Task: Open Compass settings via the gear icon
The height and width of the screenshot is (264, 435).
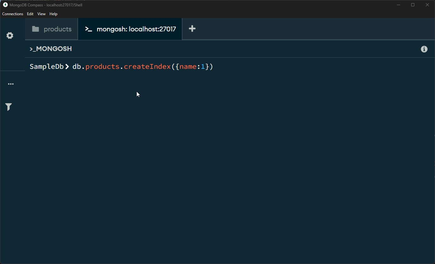Action: click(10, 35)
